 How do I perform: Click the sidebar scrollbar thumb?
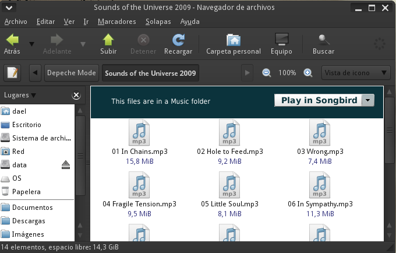click(x=80, y=156)
